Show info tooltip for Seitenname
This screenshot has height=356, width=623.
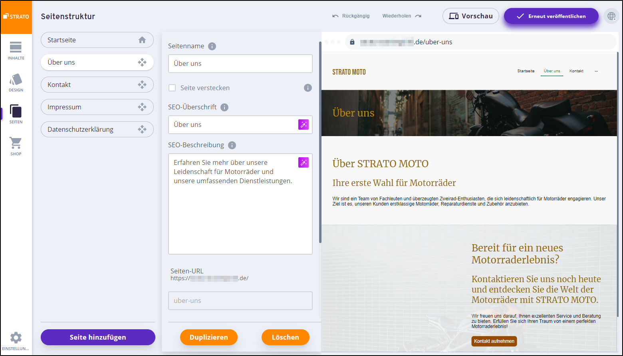click(x=212, y=46)
